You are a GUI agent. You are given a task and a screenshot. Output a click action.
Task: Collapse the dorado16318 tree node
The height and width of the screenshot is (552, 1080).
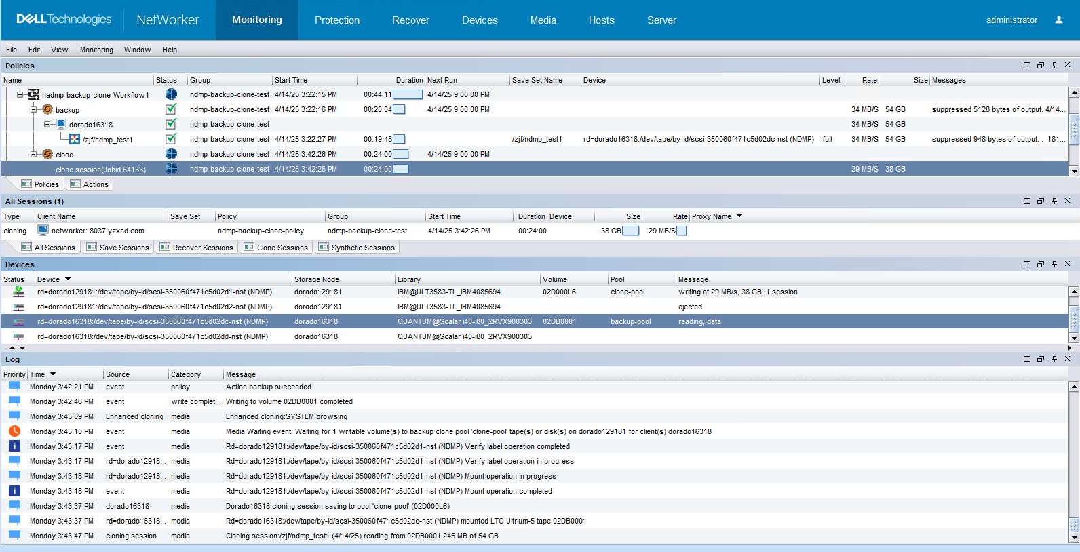tap(47, 124)
